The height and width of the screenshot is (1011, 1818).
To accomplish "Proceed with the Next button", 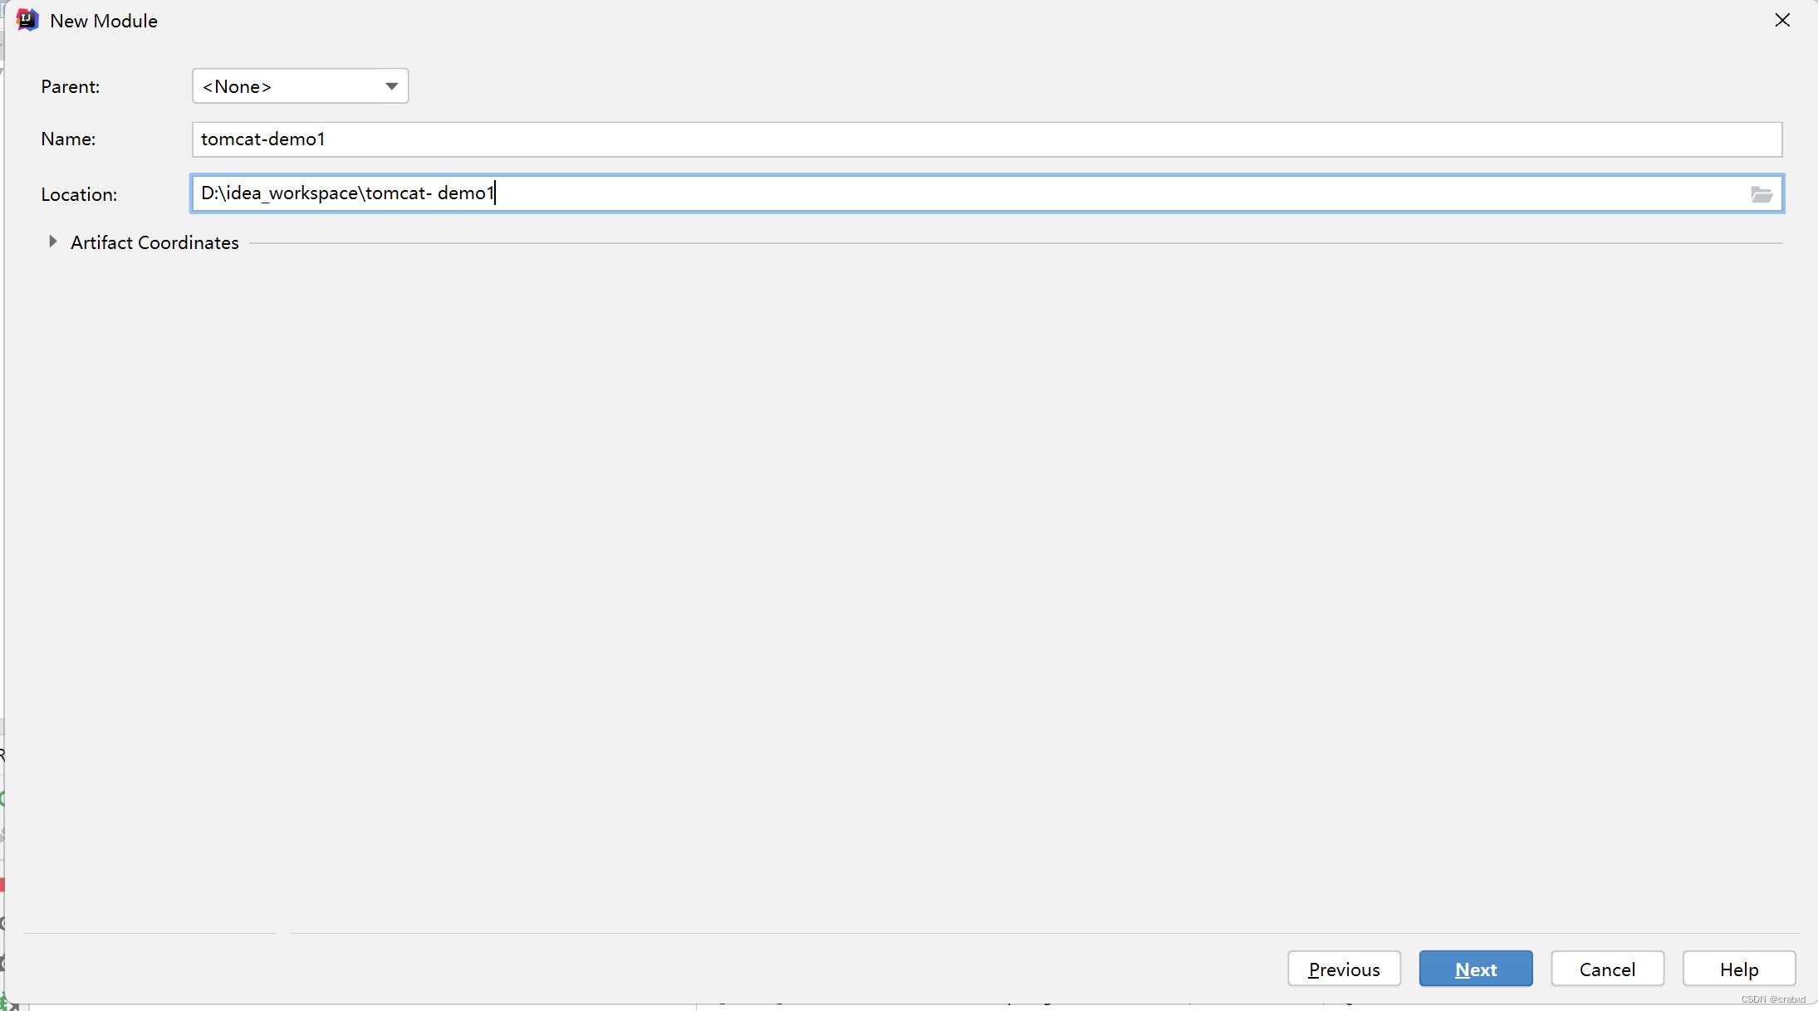I will 1476,969.
